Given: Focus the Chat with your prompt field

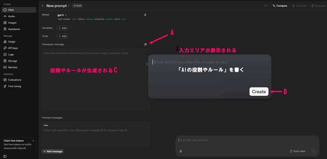Looking at the screenshot, I should [x=242, y=140].
